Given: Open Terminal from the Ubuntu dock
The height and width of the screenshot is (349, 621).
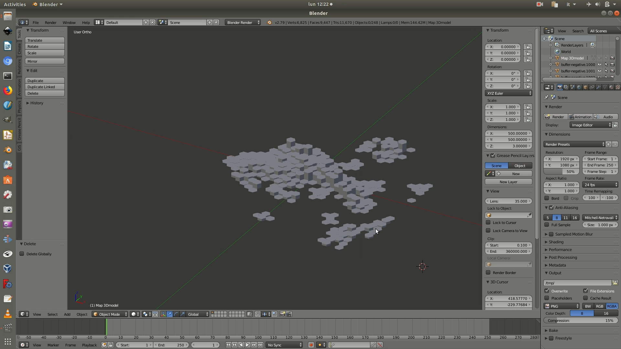Looking at the screenshot, I should click(8, 76).
